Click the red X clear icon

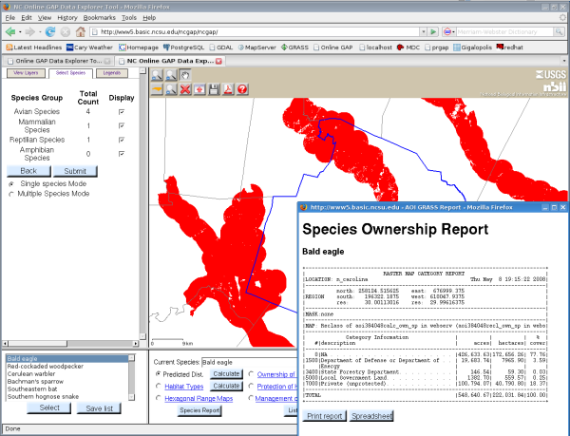click(x=185, y=89)
